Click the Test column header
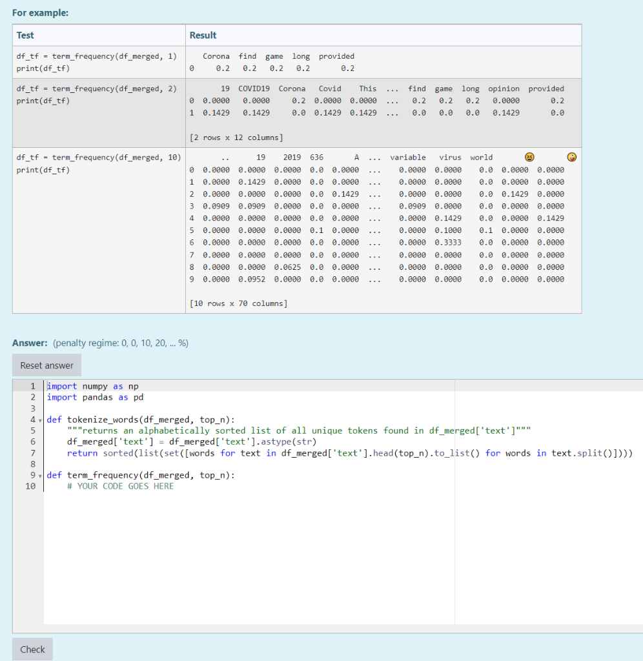This screenshot has height=661, width=643. 26,36
